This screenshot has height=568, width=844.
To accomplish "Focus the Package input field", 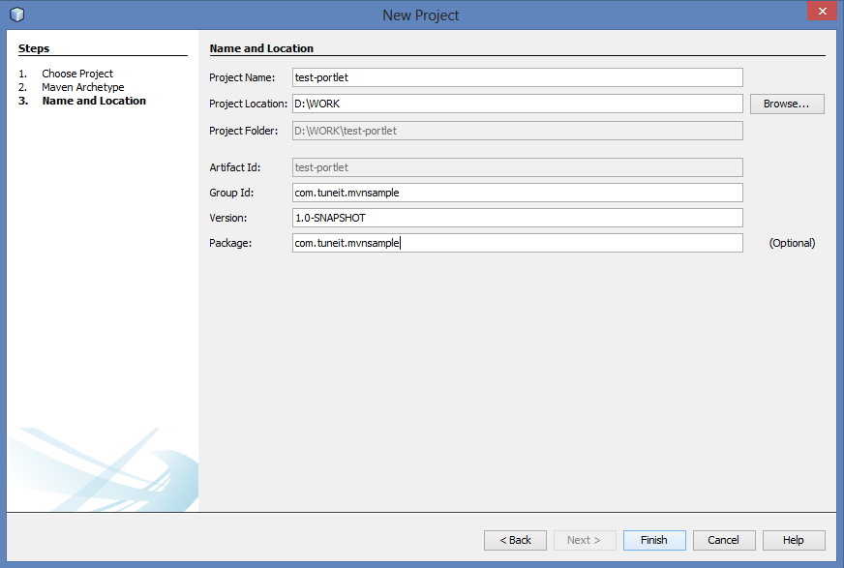I will pos(518,243).
